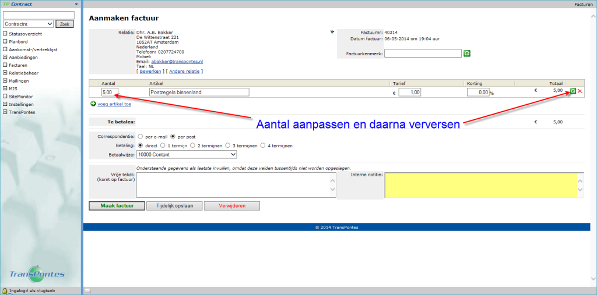
Task: Click the green plus icon to add article
Action: 93,104
